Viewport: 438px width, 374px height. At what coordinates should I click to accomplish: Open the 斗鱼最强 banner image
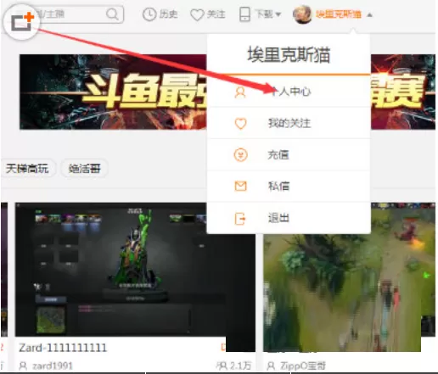pos(113,92)
